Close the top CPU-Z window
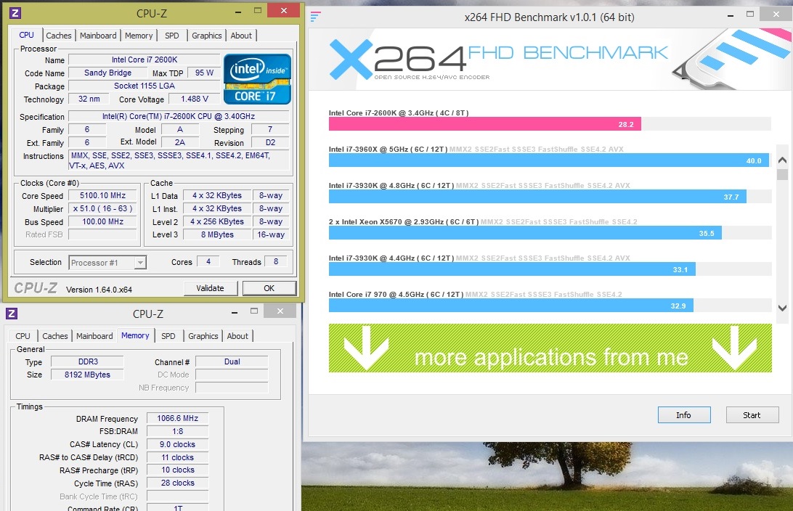This screenshot has height=511, width=793. [x=284, y=11]
